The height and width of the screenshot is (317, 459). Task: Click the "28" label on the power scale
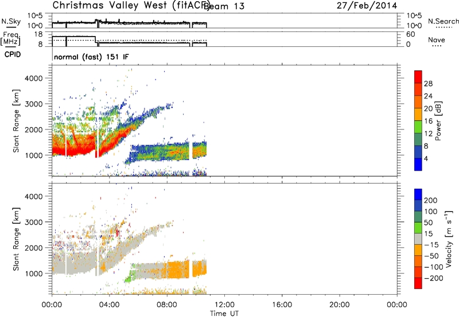coord(428,84)
